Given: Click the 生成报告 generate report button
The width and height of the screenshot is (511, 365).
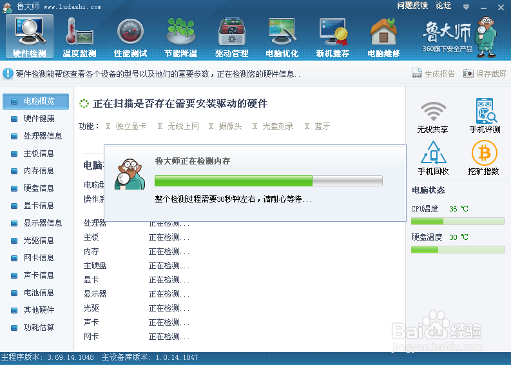Looking at the screenshot, I should tap(433, 74).
